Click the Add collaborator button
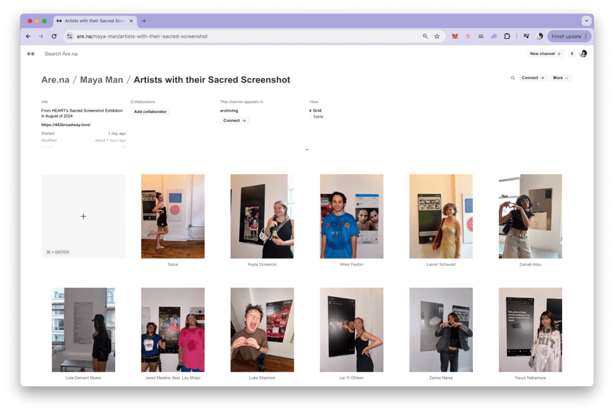The width and height of the screenshot is (614, 413). 150,112
